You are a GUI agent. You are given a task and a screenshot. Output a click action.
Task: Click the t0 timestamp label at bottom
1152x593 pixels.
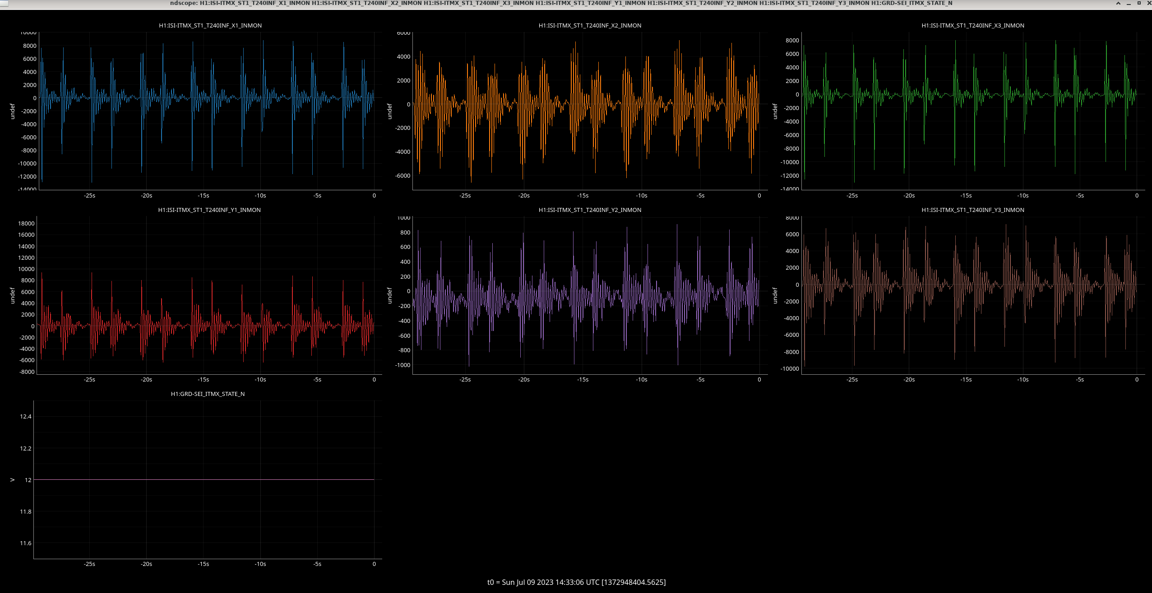576,582
